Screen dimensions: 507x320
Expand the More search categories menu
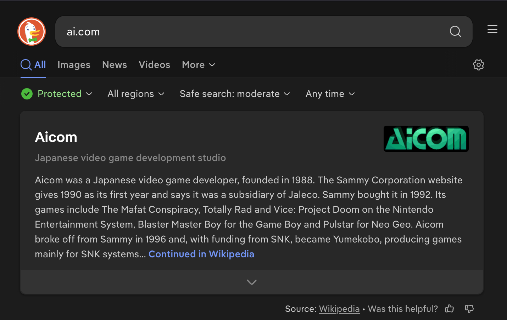click(x=198, y=65)
